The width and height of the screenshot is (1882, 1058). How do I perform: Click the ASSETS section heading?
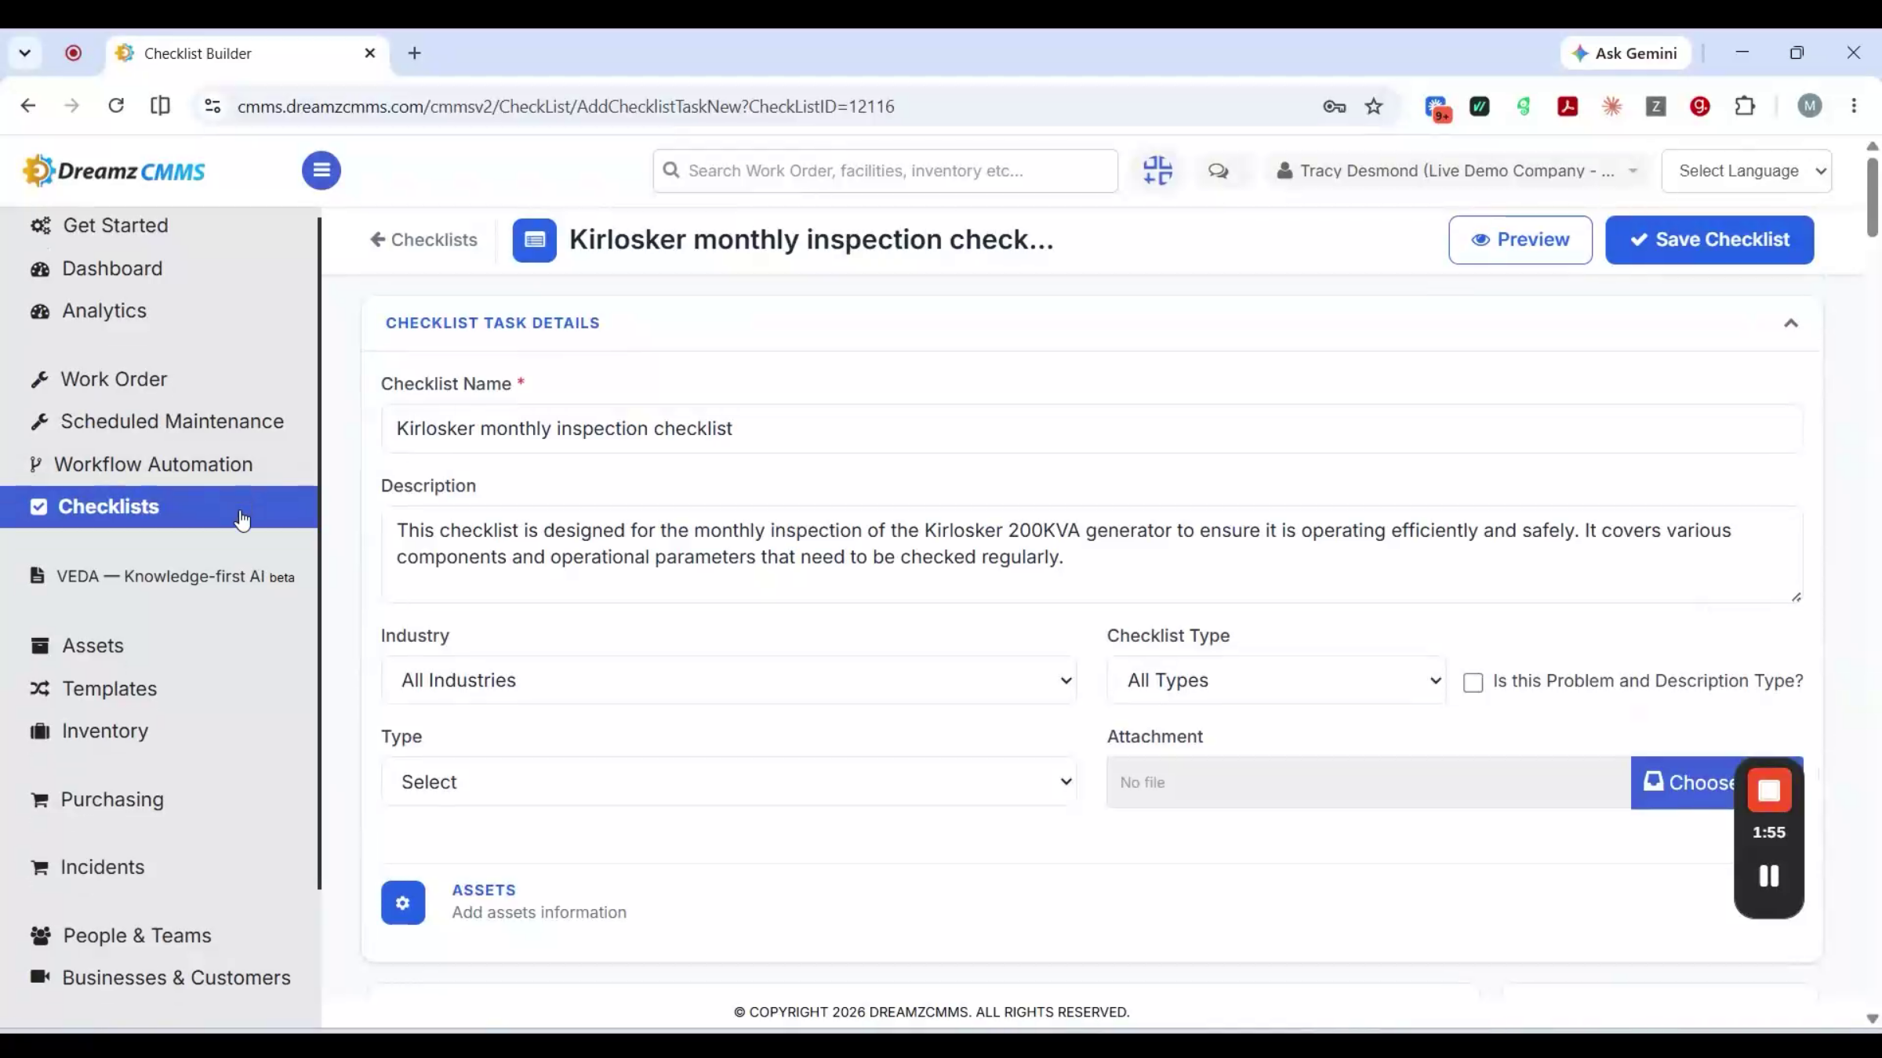pos(484,890)
